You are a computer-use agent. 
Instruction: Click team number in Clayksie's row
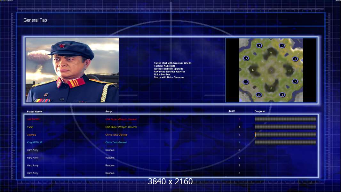click(x=239, y=135)
